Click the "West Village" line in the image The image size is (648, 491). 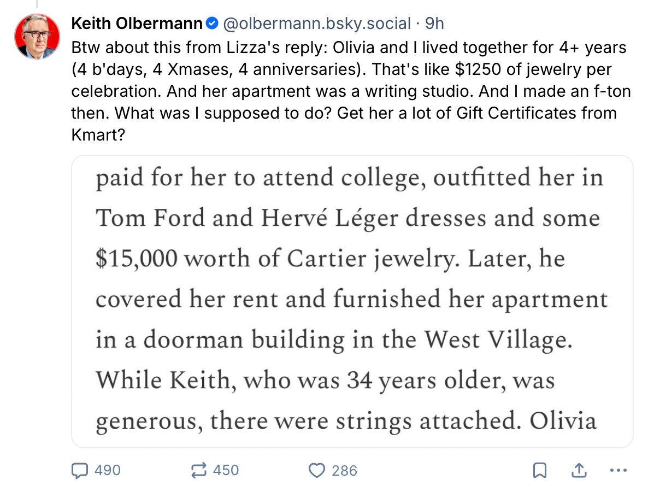pyautogui.click(x=333, y=340)
